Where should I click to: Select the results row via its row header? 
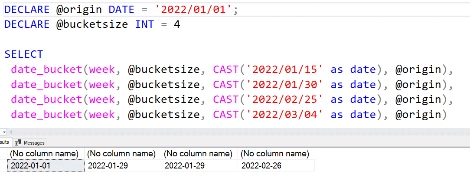pos(3,165)
